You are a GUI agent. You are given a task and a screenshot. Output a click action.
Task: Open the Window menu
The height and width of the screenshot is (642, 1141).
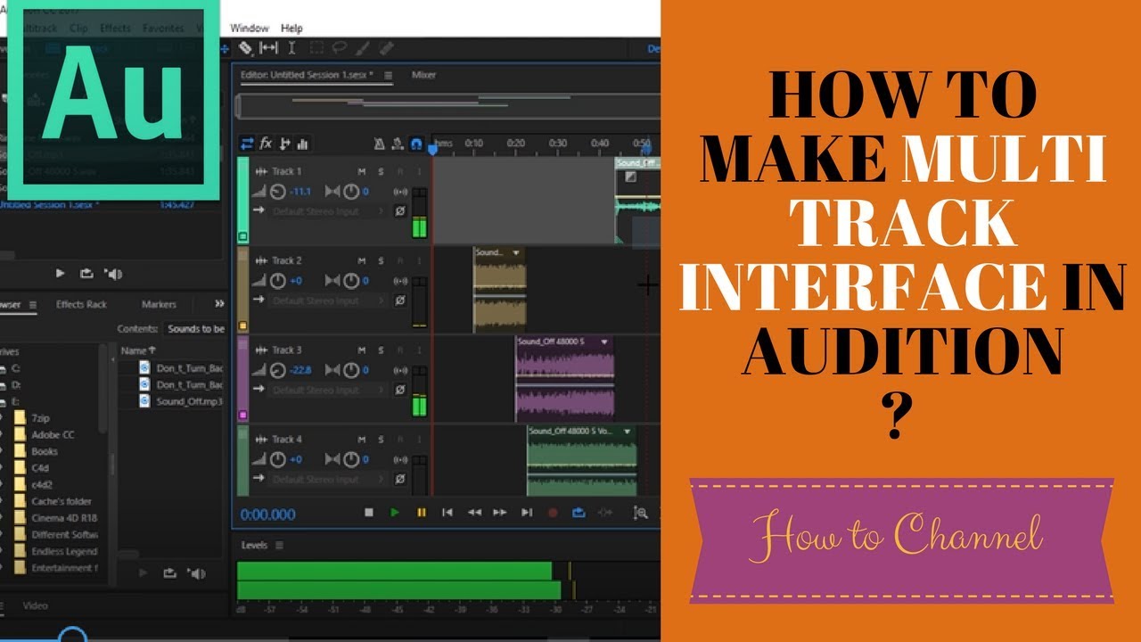pyautogui.click(x=249, y=28)
